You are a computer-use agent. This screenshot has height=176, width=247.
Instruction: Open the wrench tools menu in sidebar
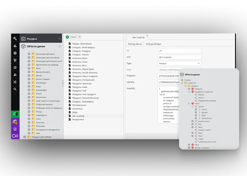click(x=15, y=39)
